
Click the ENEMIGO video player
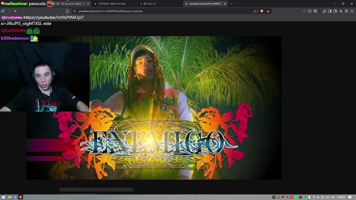pyautogui.click(x=154, y=108)
